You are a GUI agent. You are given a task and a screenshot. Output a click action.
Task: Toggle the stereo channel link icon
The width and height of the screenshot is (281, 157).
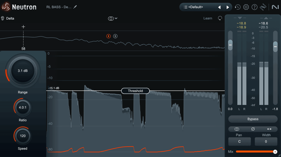[236, 129]
